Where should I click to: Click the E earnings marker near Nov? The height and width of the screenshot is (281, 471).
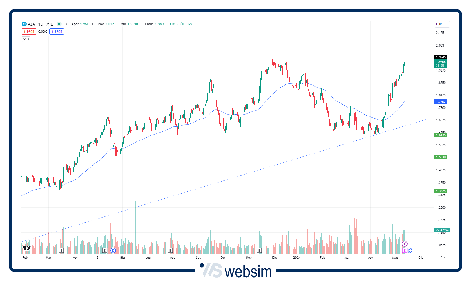coord(259,251)
